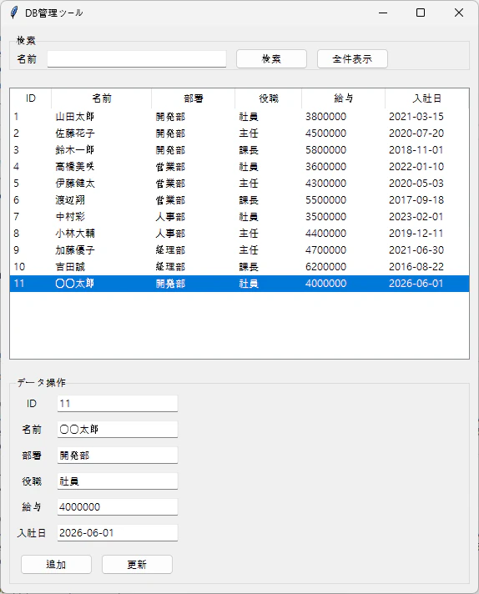This screenshot has width=479, height=594.
Task: Maximize the DB管理ツール window
Action: 421,13
